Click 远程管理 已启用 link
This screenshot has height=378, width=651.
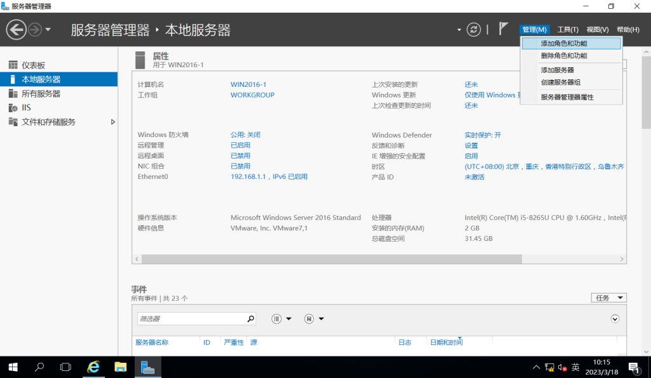click(240, 145)
